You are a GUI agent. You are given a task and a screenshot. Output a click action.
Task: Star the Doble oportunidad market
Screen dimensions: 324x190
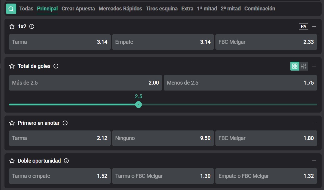[x=12, y=161]
